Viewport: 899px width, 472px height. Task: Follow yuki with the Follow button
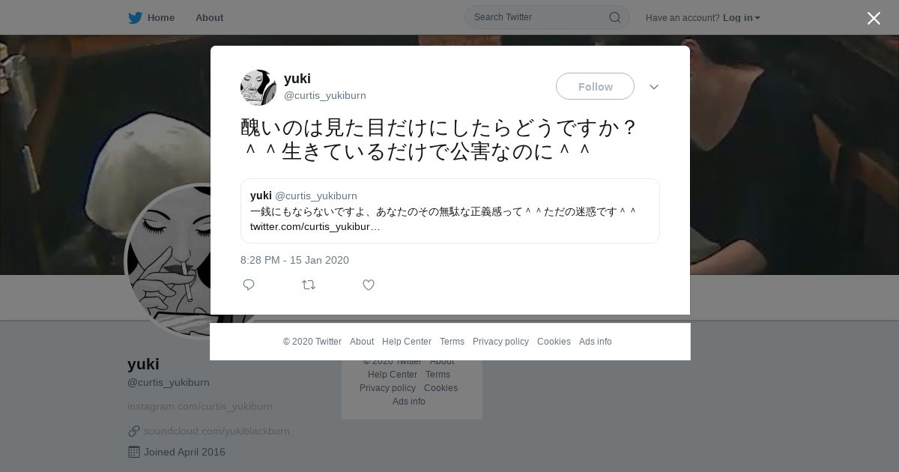tap(595, 86)
